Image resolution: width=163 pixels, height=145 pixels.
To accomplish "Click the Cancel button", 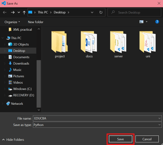I will [147, 139].
